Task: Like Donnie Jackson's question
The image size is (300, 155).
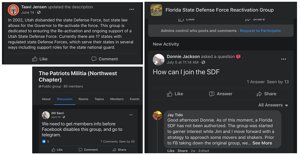Action: [175, 94]
